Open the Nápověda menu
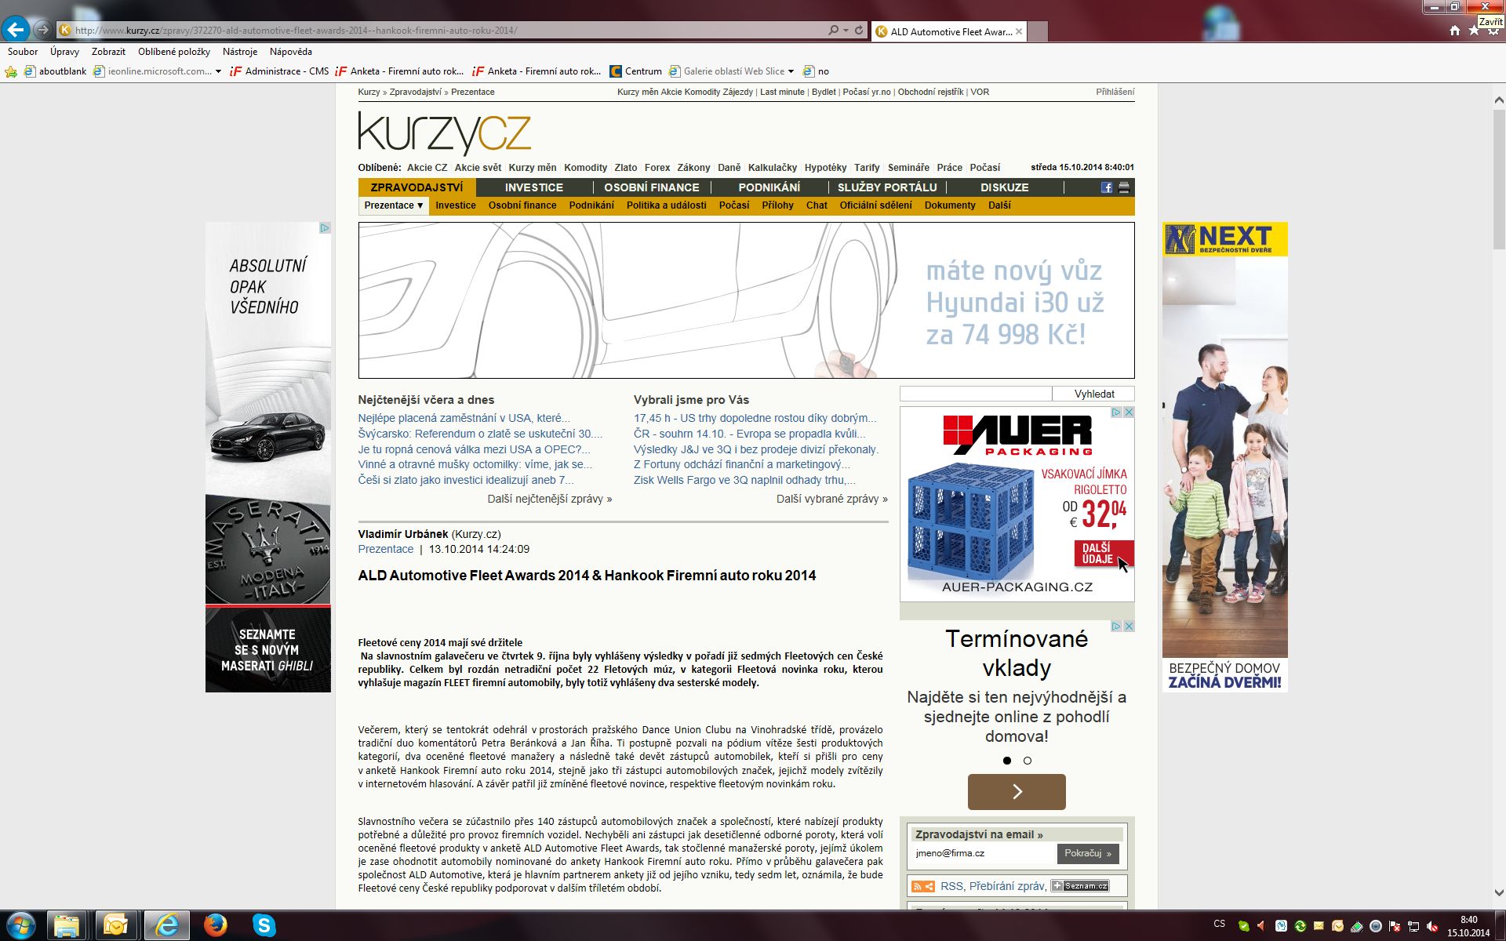The height and width of the screenshot is (941, 1506). click(x=291, y=52)
